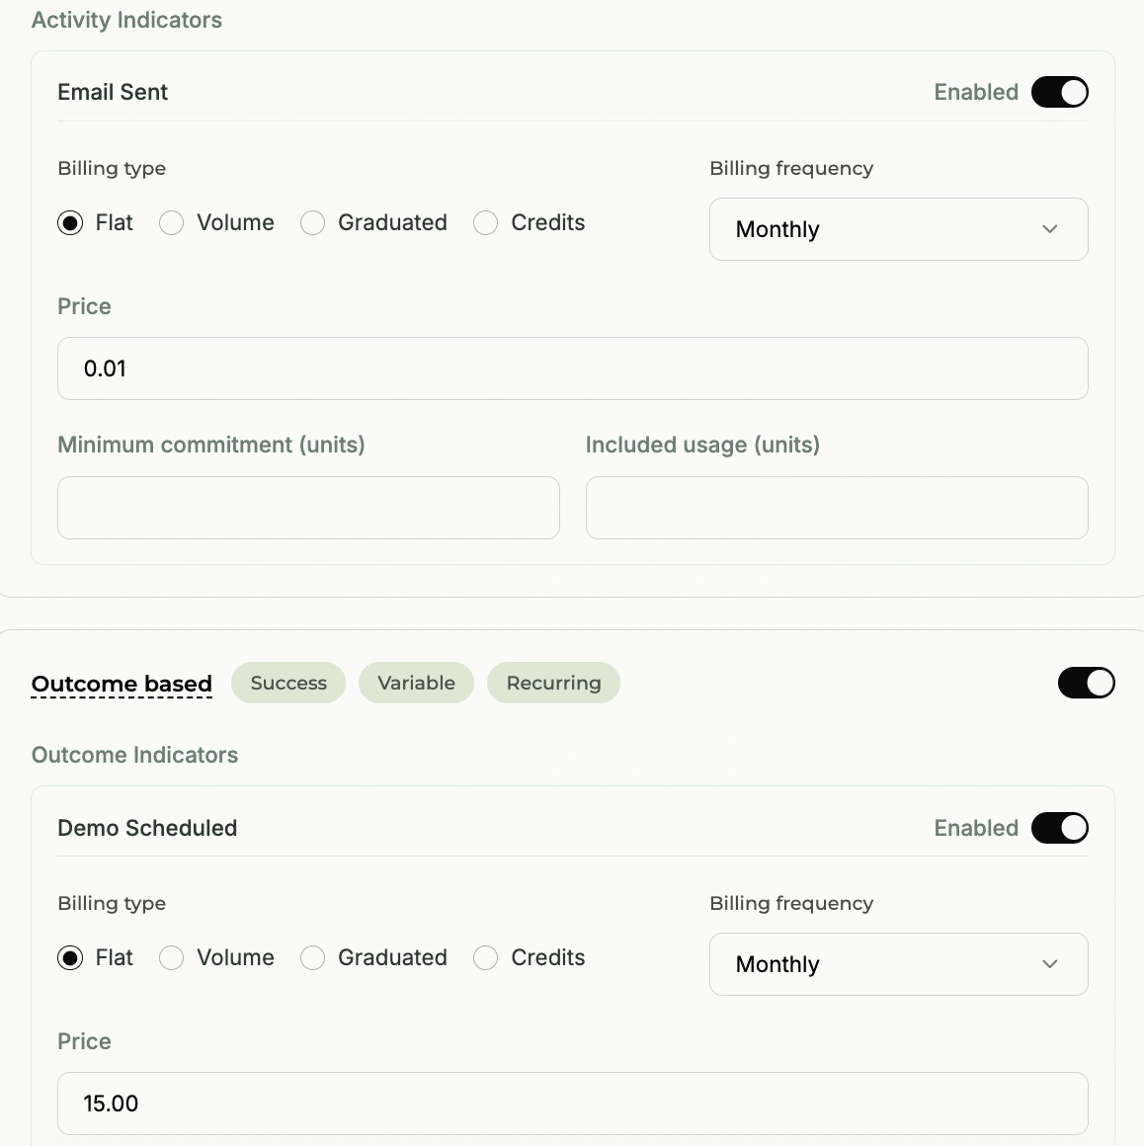Image resolution: width=1144 pixels, height=1146 pixels.
Task: Disable the Demo Scheduled Enabled toggle
Action: tap(1059, 828)
